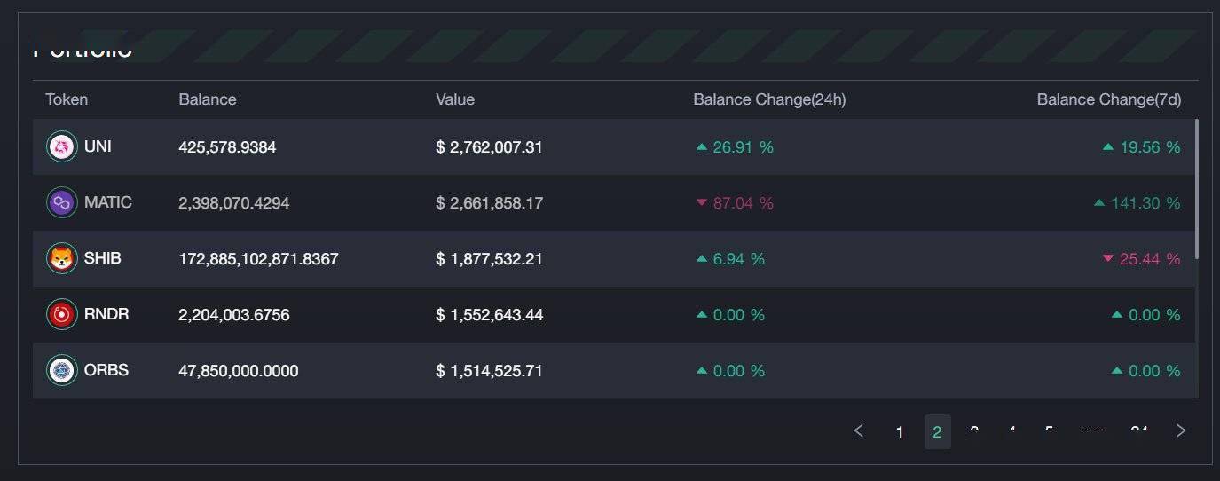This screenshot has height=481, width=1220.
Task: Go to next page with right chevron
Action: (1180, 431)
